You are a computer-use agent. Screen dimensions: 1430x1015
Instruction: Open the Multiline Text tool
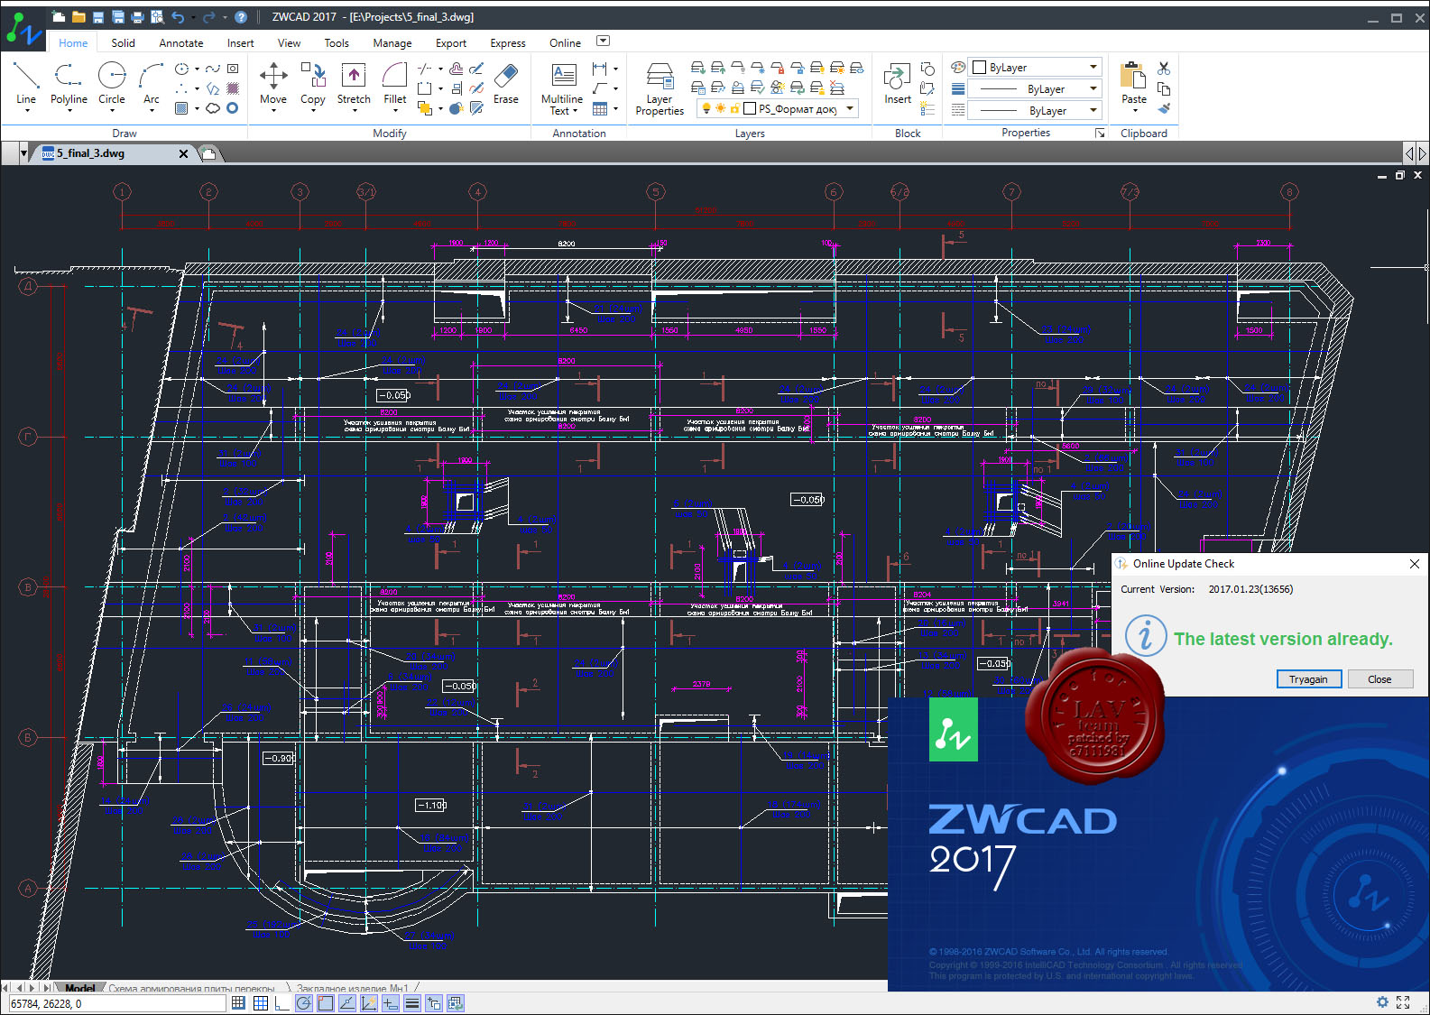562,88
